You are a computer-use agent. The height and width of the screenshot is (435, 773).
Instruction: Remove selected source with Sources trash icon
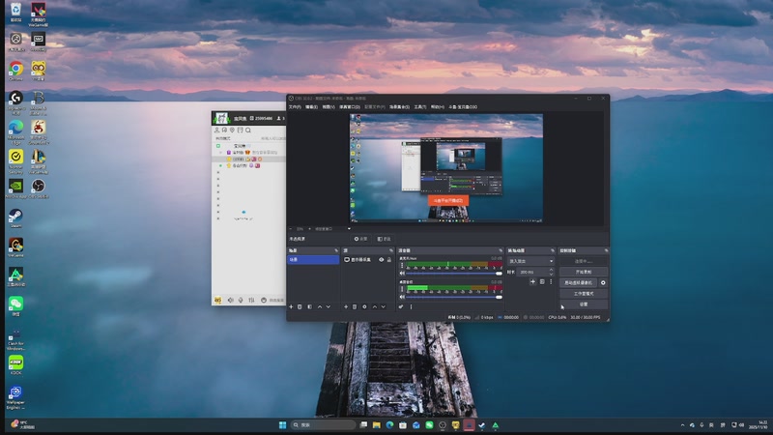tap(355, 306)
